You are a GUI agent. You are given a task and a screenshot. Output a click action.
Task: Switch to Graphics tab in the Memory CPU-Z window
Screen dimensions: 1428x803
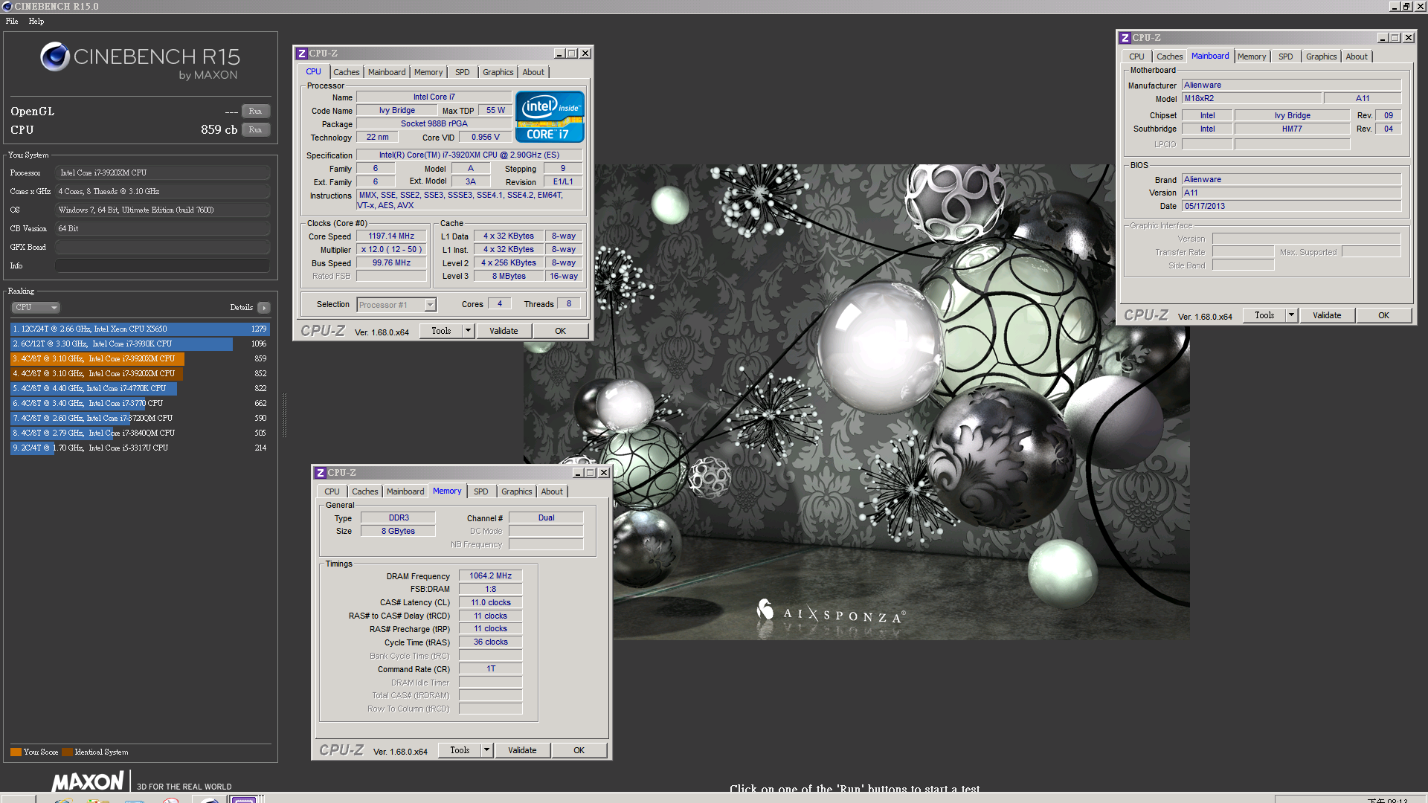[517, 491]
